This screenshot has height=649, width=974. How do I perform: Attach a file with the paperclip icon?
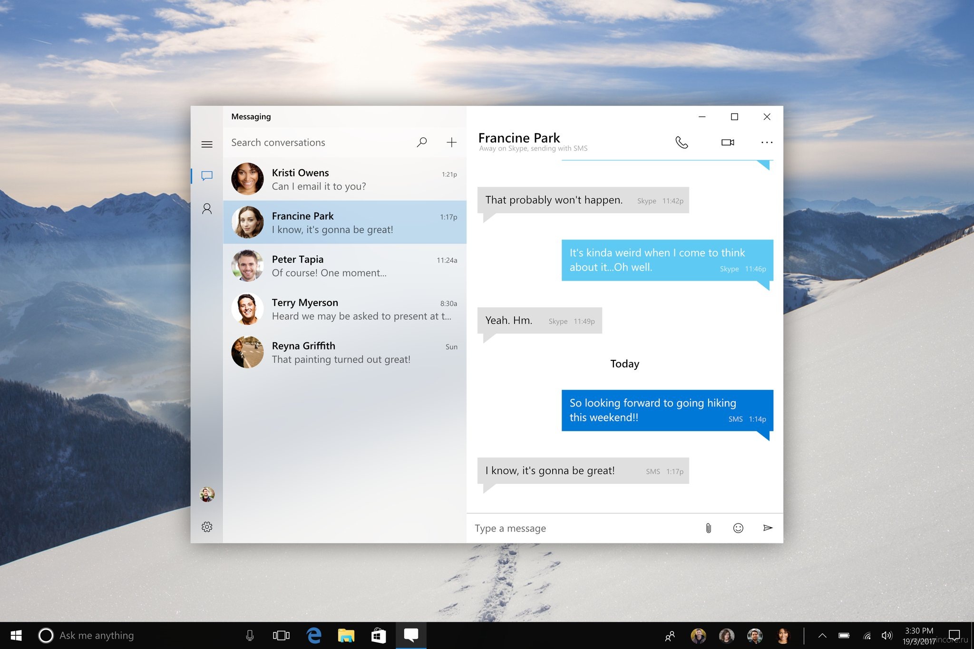click(x=708, y=528)
